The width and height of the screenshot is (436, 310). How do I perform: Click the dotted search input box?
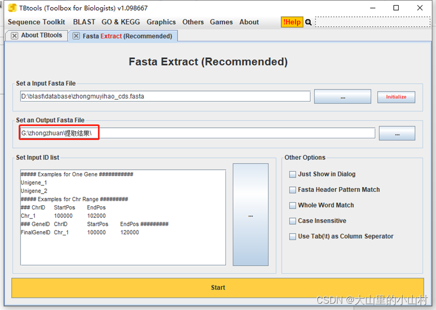(373, 22)
